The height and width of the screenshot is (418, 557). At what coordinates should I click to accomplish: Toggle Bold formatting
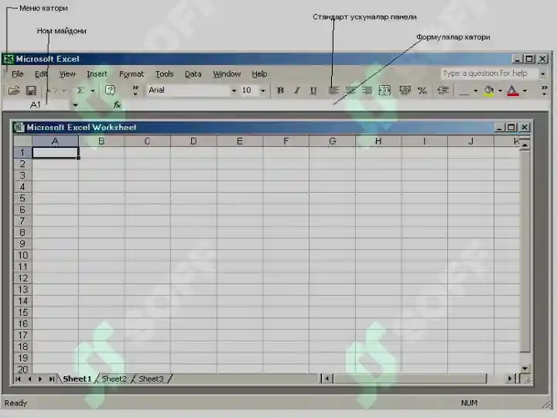(280, 91)
